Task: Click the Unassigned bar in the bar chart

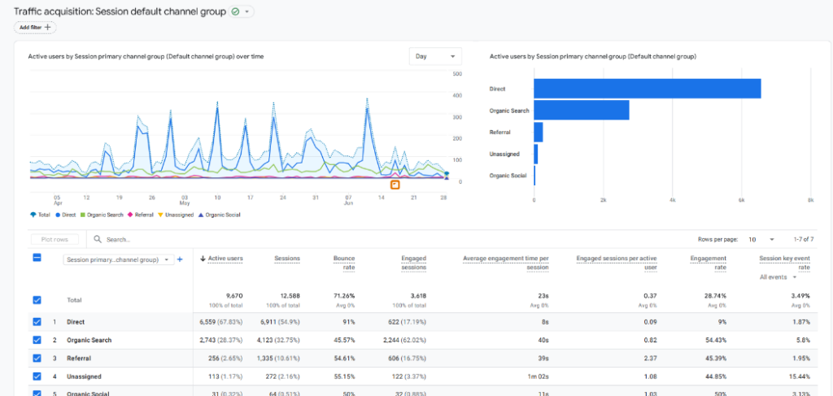Action: point(536,154)
